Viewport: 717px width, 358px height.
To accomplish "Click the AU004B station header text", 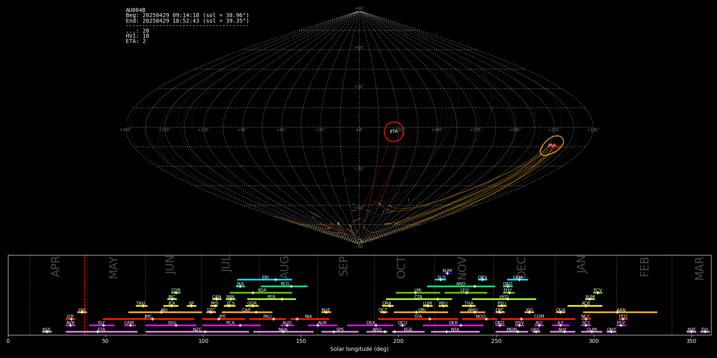I will (x=135, y=10).
